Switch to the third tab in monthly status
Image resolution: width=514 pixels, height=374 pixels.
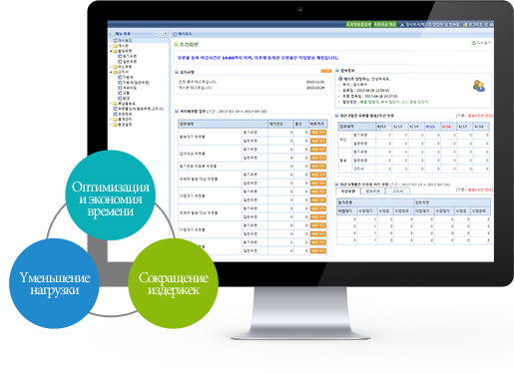pyautogui.click(x=397, y=191)
